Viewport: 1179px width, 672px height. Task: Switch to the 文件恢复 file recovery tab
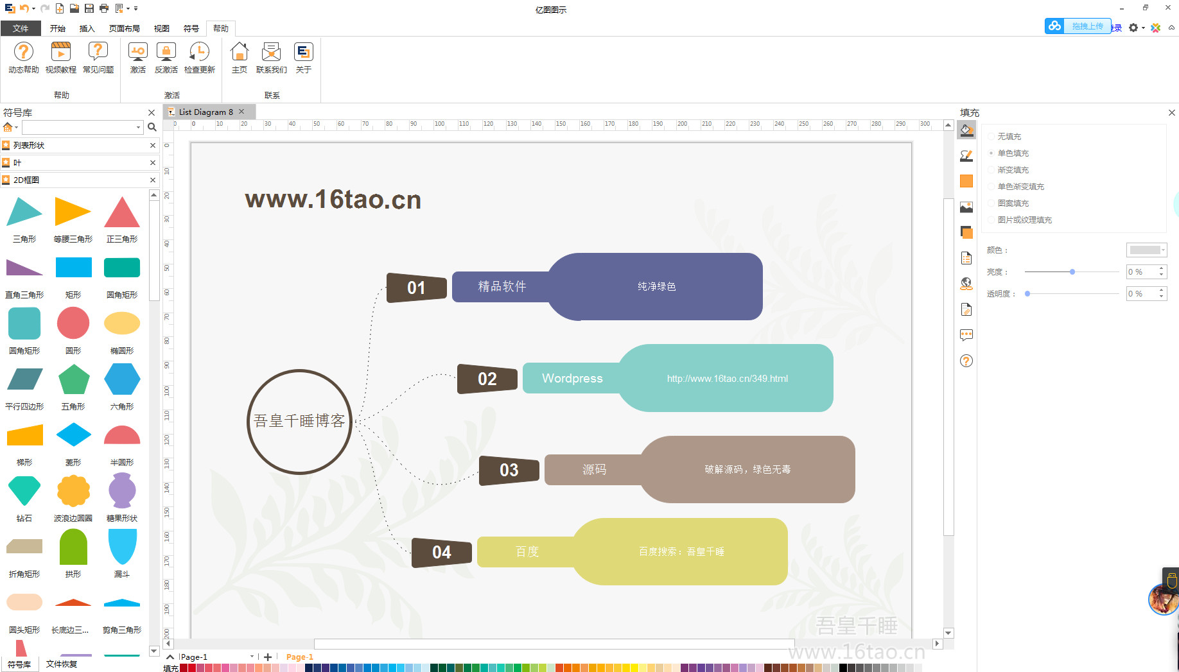pyautogui.click(x=62, y=664)
